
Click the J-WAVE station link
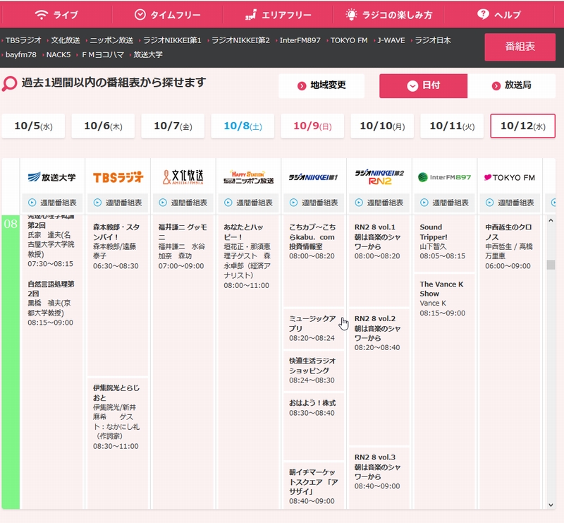[x=391, y=40]
